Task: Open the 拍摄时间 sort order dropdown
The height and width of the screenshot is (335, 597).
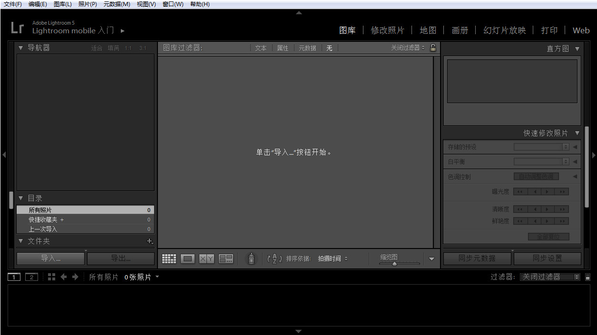Action: coord(333,258)
